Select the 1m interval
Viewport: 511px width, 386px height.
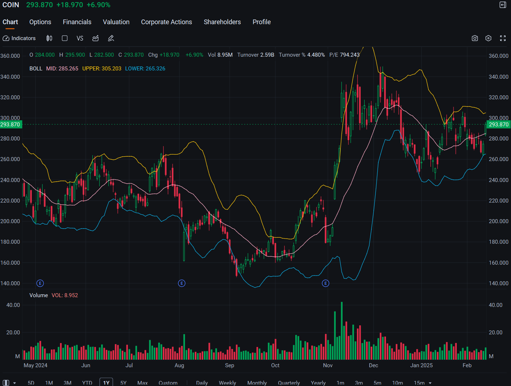(340, 383)
